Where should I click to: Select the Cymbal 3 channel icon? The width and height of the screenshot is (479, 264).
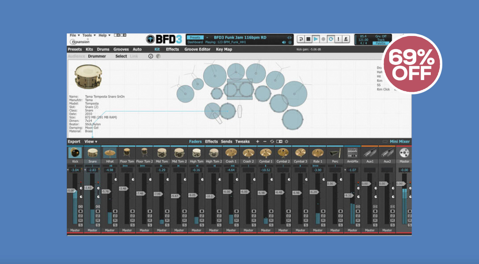(x=300, y=153)
